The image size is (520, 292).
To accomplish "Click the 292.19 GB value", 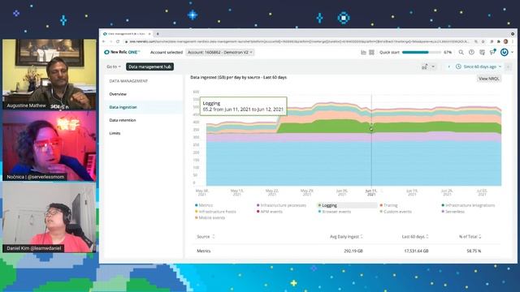I will 353,251.
